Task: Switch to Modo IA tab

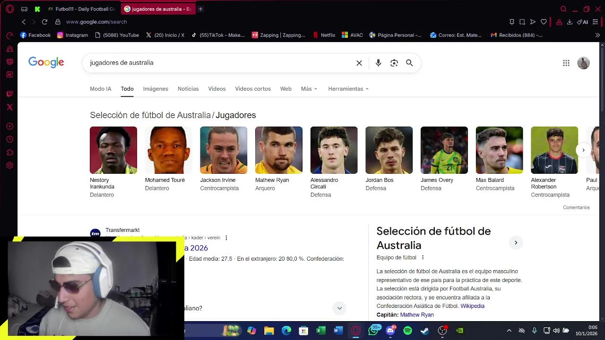Action: point(101,89)
